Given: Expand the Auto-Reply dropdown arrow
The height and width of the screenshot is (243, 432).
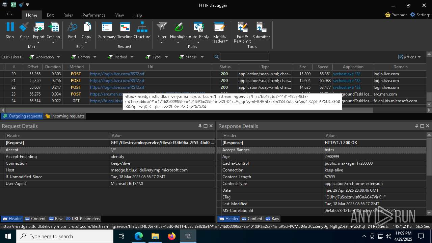Looking at the screenshot, I should (198, 43).
